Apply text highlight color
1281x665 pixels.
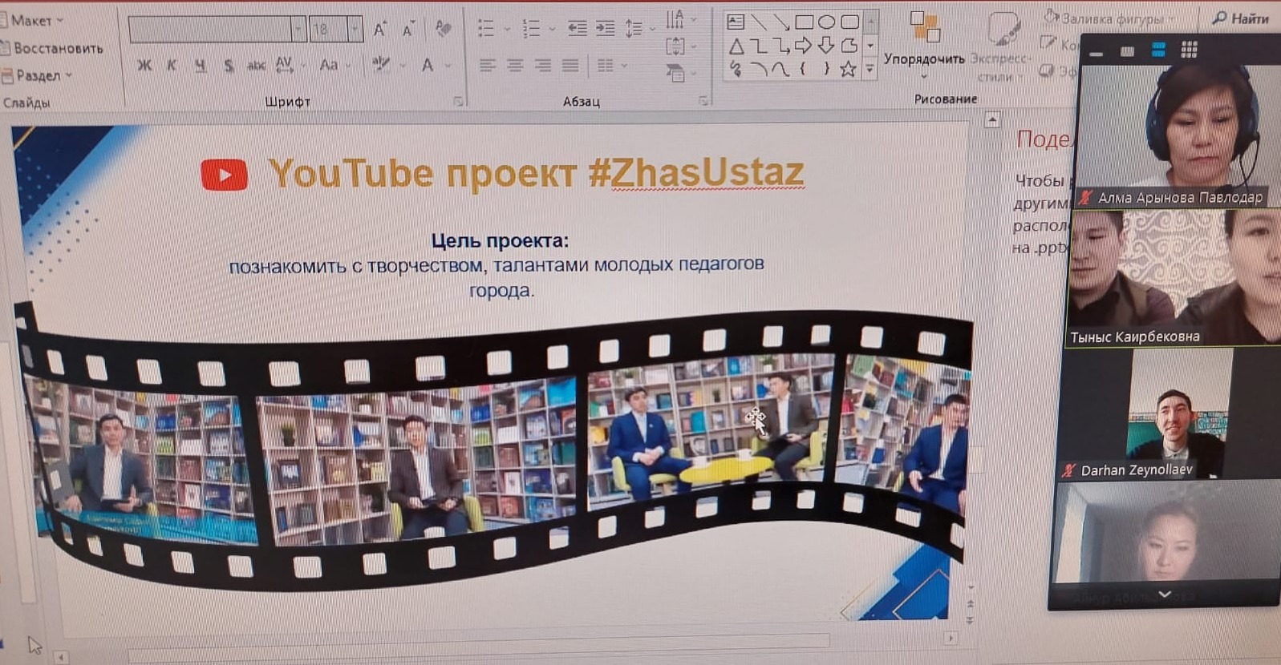(382, 65)
